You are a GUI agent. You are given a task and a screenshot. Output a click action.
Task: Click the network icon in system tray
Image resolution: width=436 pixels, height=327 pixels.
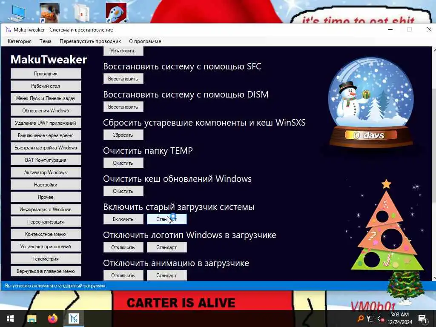tap(371, 318)
